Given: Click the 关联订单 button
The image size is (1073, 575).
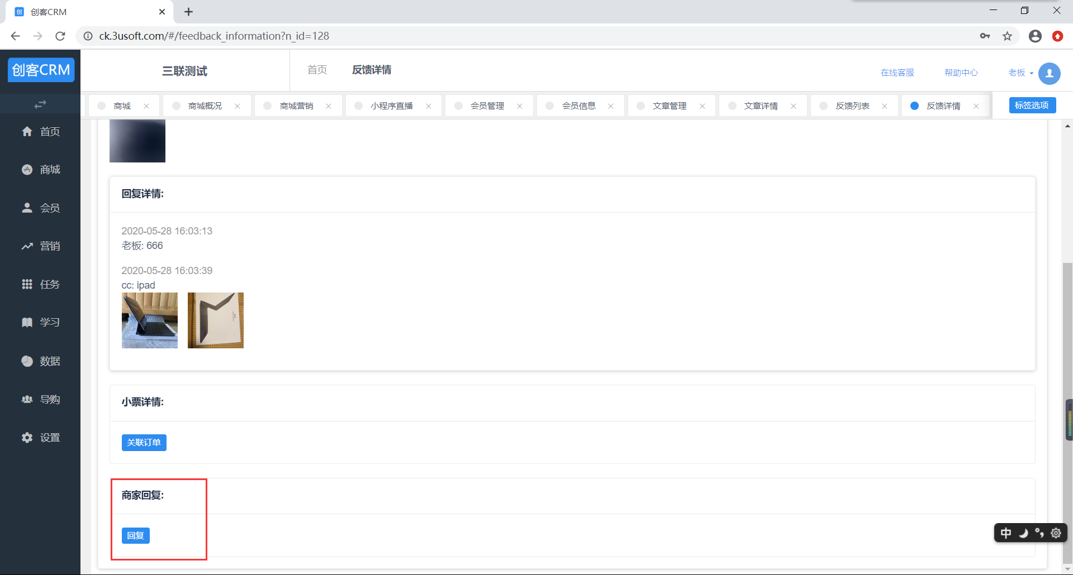Looking at the screenshot, I should [x=144, y=443].
